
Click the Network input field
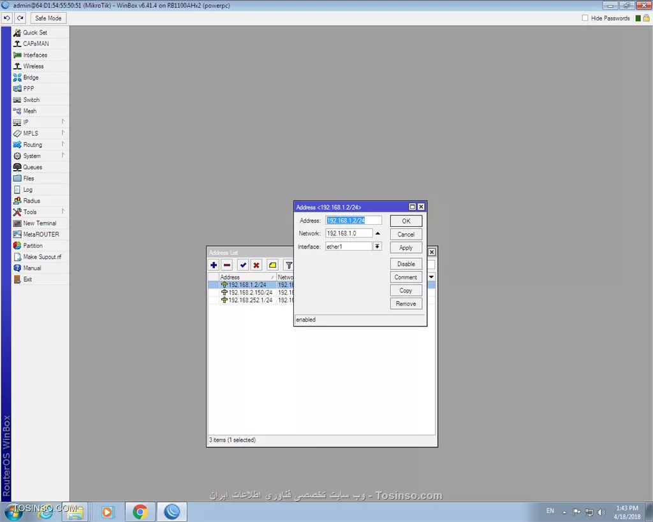coord(349,233)
